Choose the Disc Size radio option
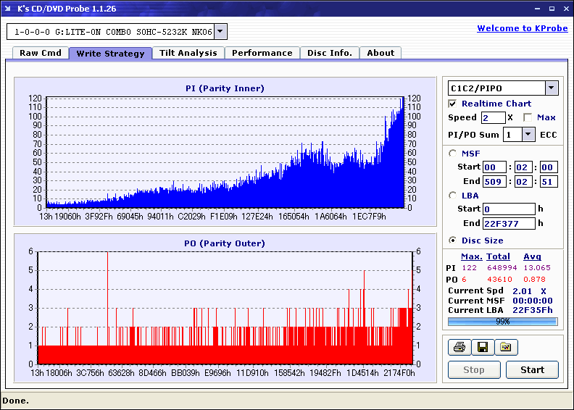 coord(453,240)
